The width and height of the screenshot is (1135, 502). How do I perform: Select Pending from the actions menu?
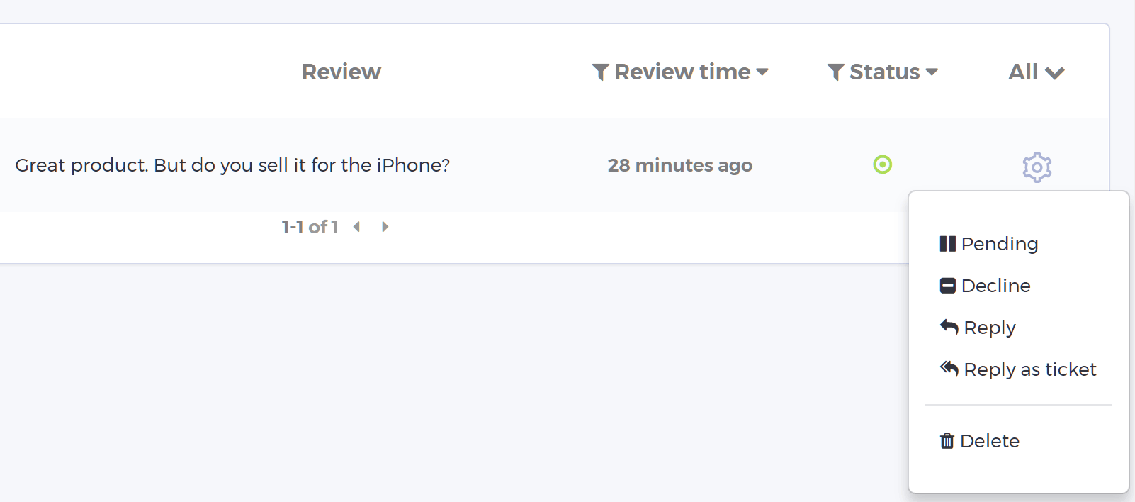[x=999, y=244]
